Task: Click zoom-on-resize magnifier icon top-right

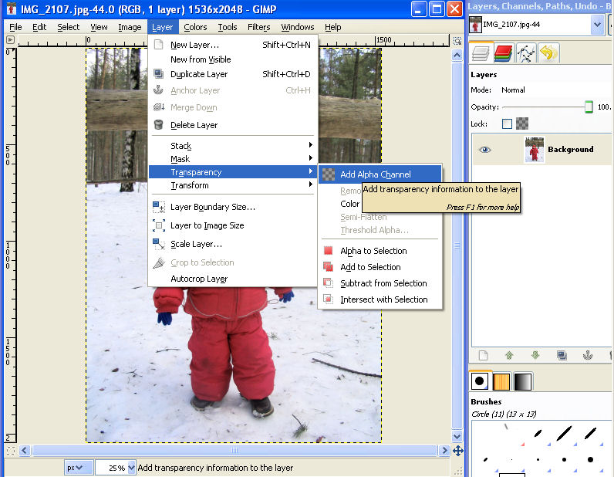Action: pyautogui.click(x=457, y=41)
